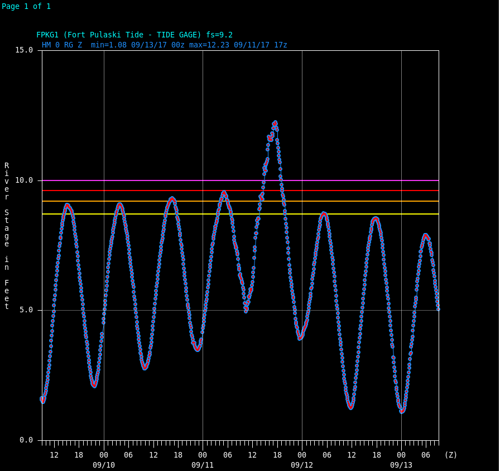Click the 10.0 y-axis label
500x471 pixels.
(x=24, y=180)
